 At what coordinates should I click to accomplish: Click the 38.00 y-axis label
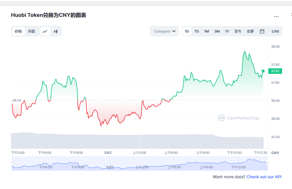coord(275,47)
